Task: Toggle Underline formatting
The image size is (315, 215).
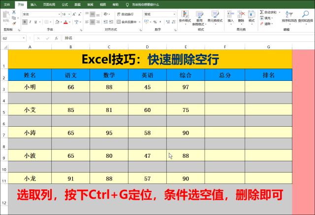Action: [35, 22]
